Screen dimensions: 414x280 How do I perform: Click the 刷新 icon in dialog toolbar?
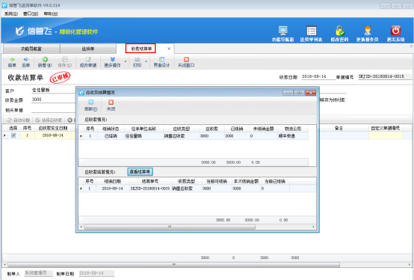click(x=91, y=103)
